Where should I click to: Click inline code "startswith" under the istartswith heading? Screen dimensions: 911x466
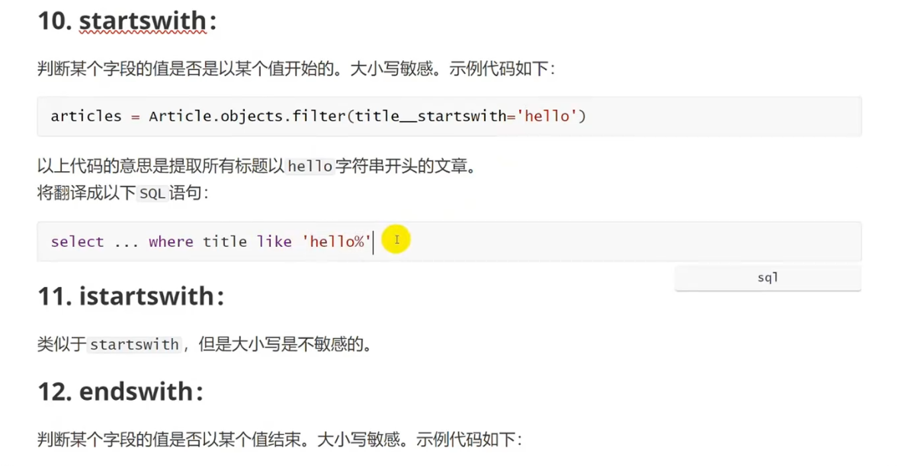click(x=134, y=345)
